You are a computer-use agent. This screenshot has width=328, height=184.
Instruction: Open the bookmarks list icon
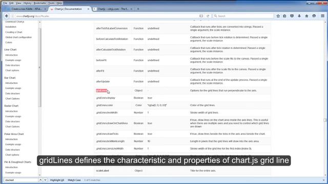point(284,16)
